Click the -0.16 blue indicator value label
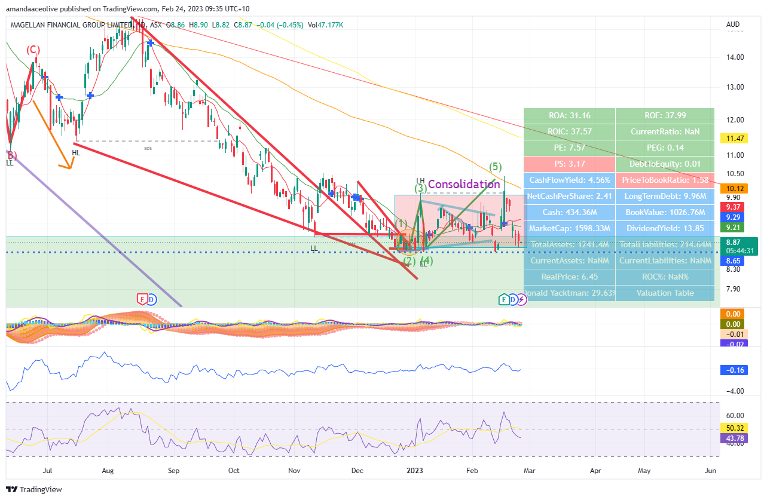This screenshot has width=767, height=500. [734, 370]
